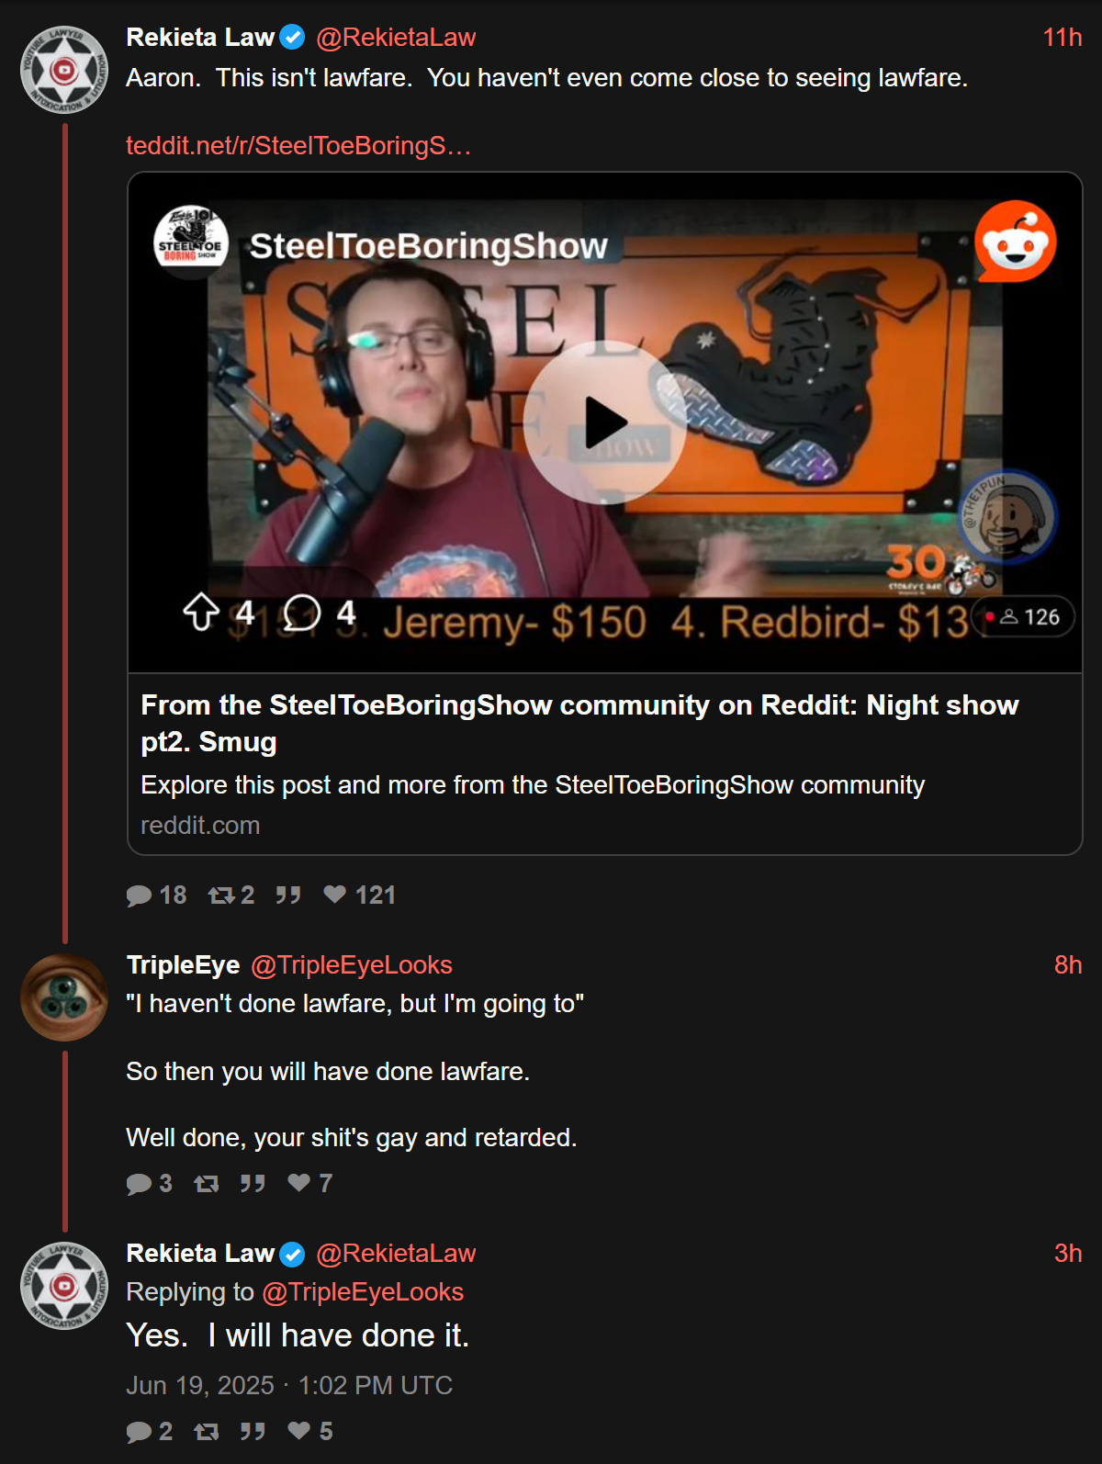The width and height of the screenshot is (1102, 1464).
Task: Click the quote icon on the first tweet
Action: [x=288, y=895]
